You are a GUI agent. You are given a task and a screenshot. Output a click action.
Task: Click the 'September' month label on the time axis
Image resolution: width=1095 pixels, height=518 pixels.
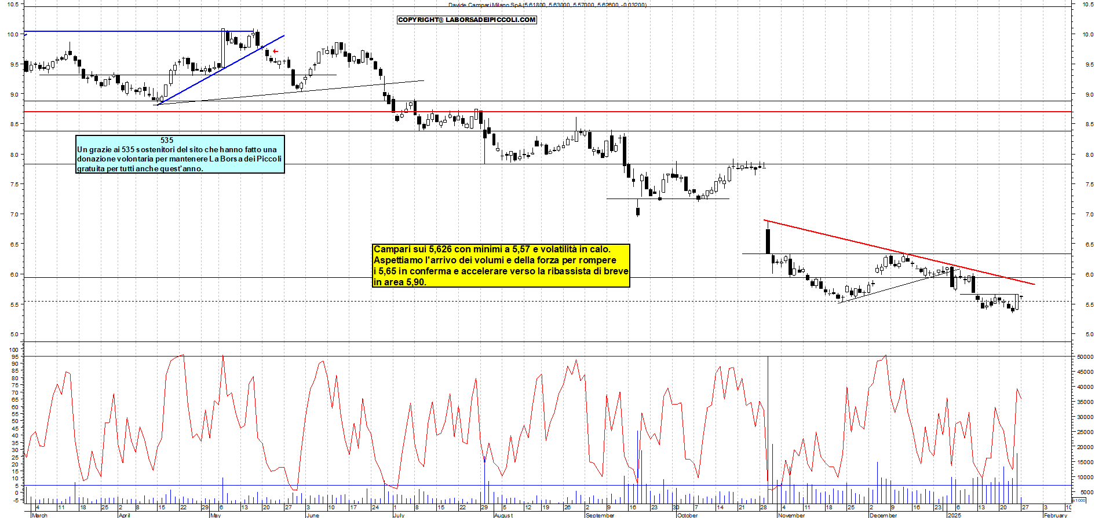[600, 515]
